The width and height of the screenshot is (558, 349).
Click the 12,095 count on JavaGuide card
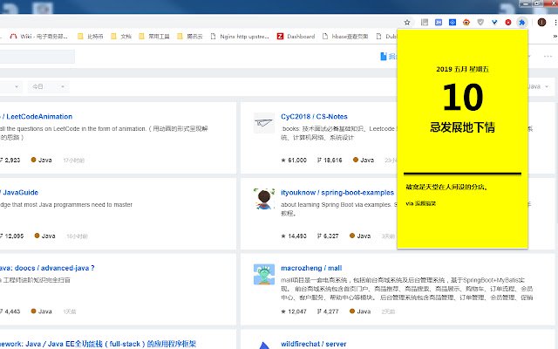tap(12, 236)
